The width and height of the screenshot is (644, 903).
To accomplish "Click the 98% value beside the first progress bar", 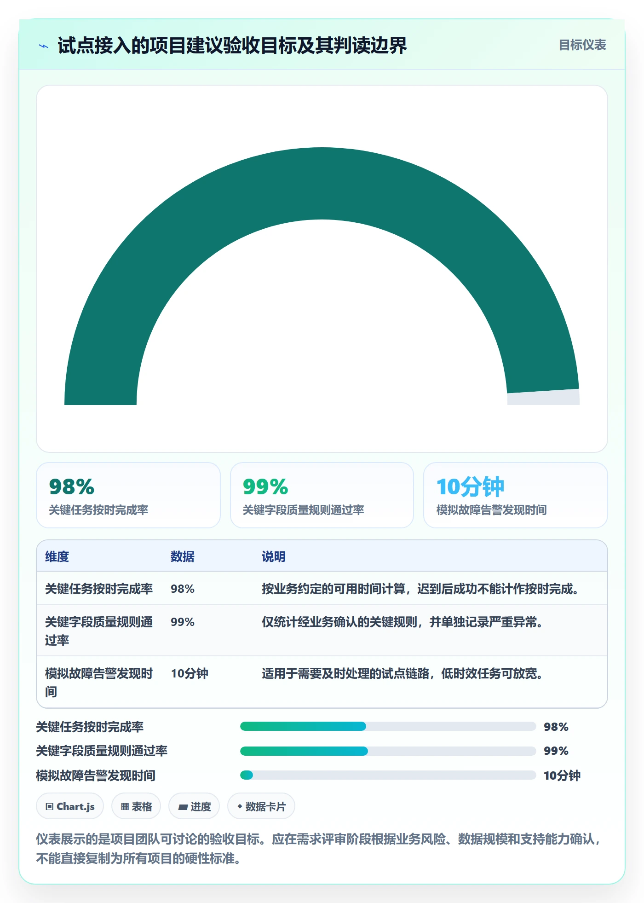I will (556, 727).
